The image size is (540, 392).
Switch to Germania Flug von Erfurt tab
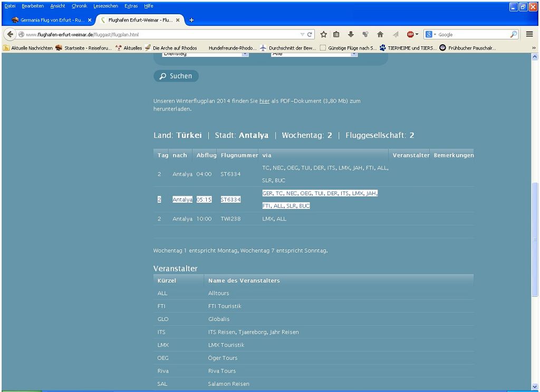click(x=50, y=20)
